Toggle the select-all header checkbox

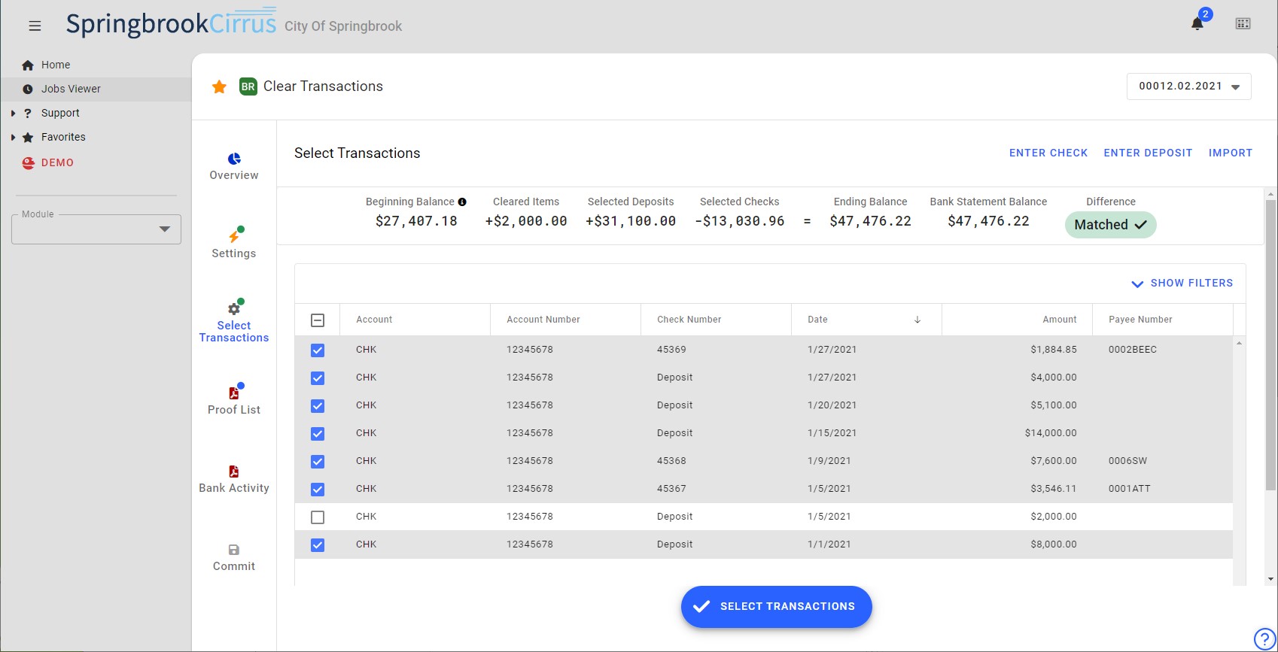[x=318, y=320]
